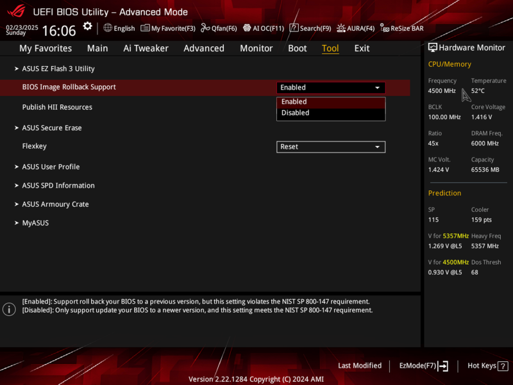Click the 65536 MB capacity value

pos(485,170)
